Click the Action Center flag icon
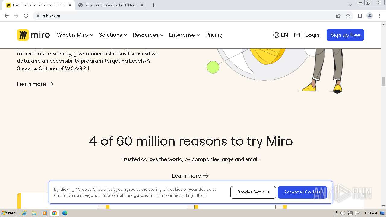Screen dimensions: 386x217 pos(357,213)
